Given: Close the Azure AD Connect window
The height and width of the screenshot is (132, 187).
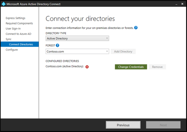Looking at the screenshot, I should pos(182,4).
